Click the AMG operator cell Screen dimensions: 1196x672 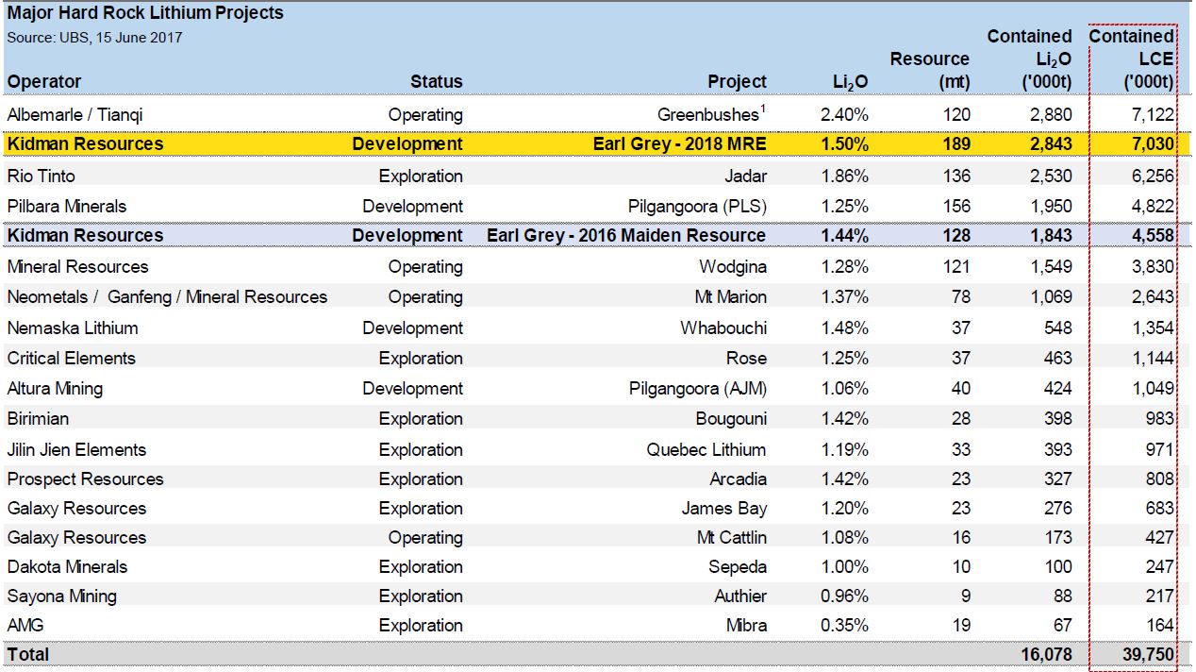(25, 626)
